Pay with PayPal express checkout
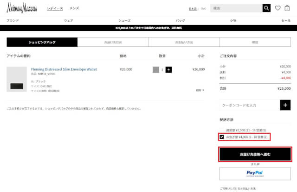Screen dimensions: 297x192 click(255, 173)
